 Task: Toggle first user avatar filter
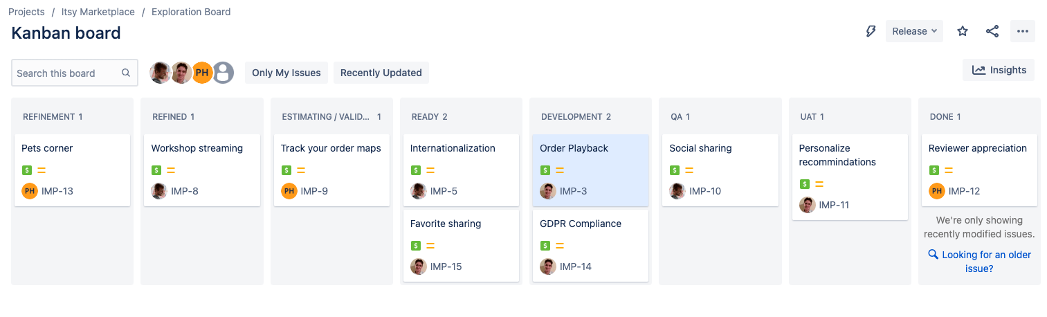[x=161, y=73]
